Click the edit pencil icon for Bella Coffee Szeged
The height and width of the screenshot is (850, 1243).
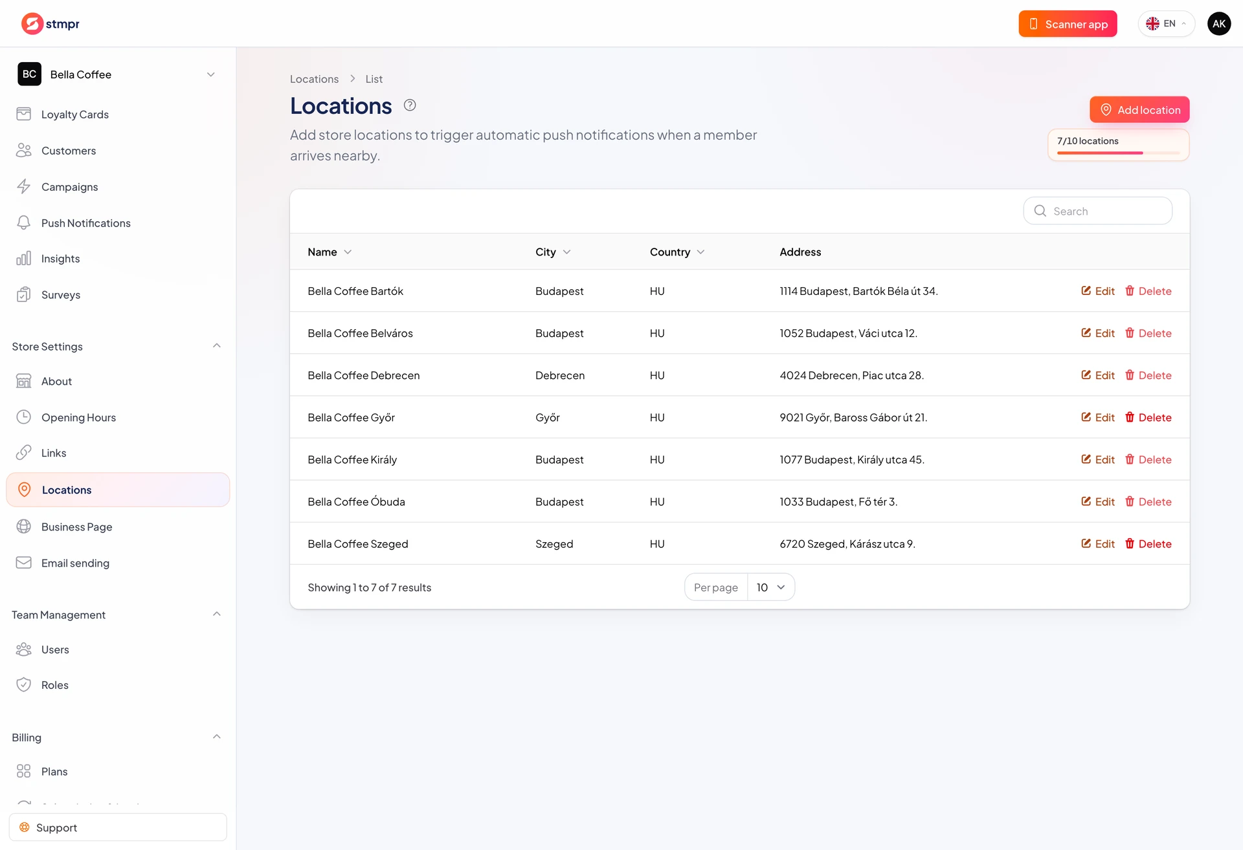click(1086, 543)
